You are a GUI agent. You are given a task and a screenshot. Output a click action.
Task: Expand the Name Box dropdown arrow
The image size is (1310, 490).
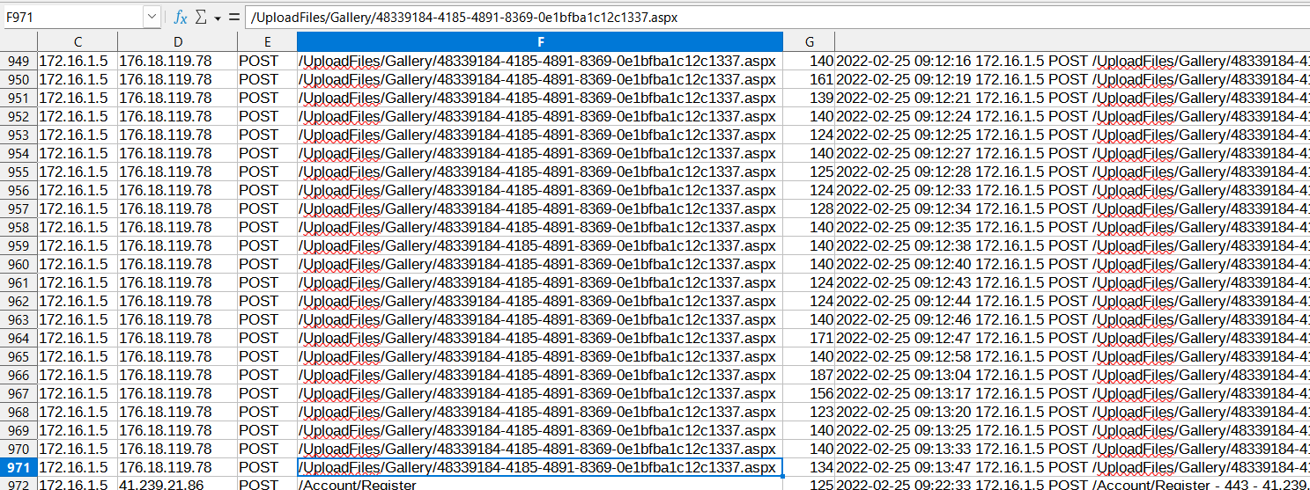pos(152,18)
